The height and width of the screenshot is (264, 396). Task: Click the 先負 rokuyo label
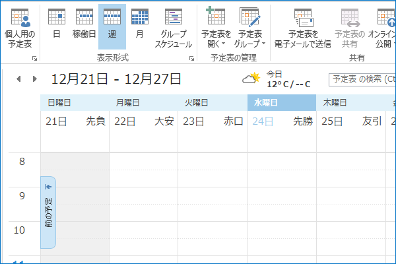[x=96, y=121]
